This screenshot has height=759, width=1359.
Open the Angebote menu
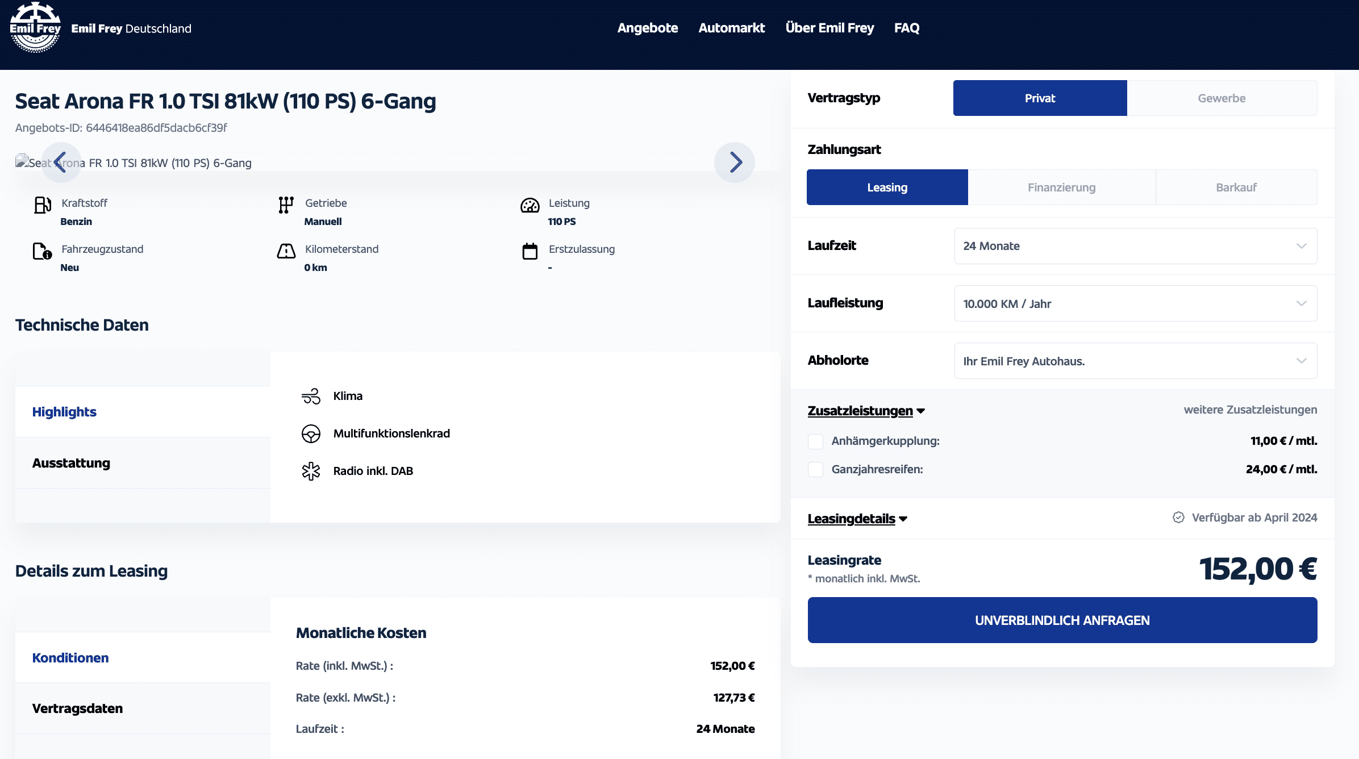click(648, 28)
